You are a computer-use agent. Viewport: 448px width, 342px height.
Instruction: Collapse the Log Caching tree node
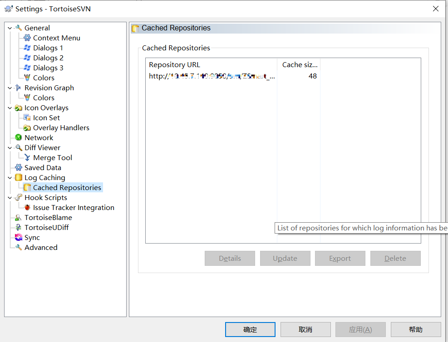point(10,177)
